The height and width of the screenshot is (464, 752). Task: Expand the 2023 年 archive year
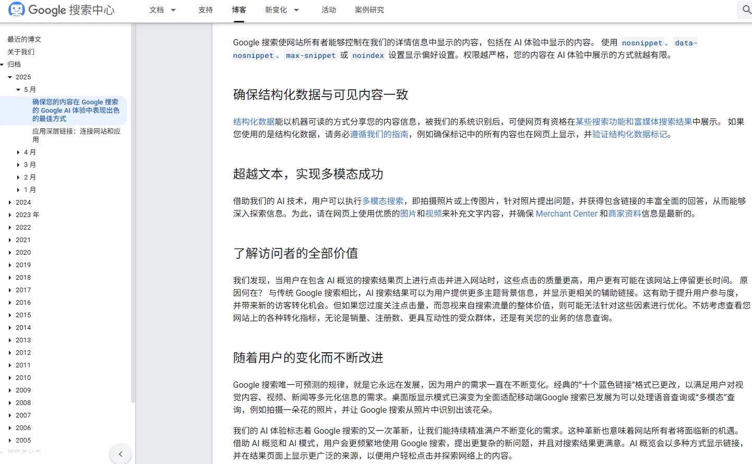[10, 215]
